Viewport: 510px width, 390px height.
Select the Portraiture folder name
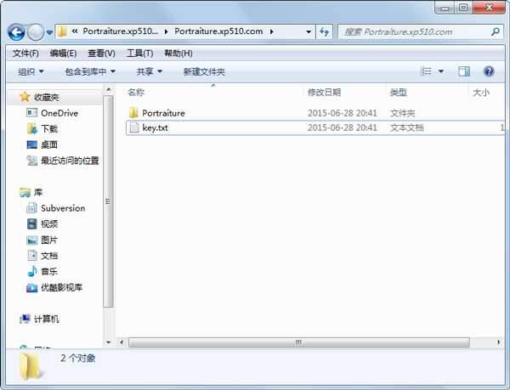pyautogui.click(x=163, y=113)
